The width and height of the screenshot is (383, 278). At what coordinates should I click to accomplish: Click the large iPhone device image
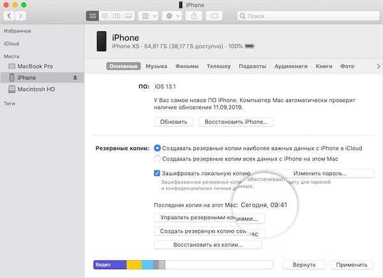(101, 41)
